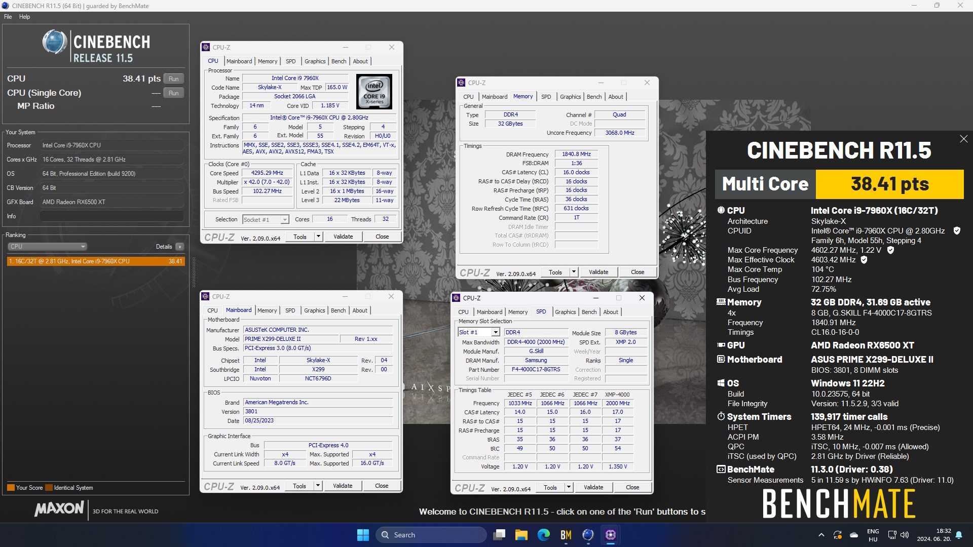Open the Memory tab in the CPU-Z SPD window
This screenshot has height=547, width=973.
click(517, 312)
